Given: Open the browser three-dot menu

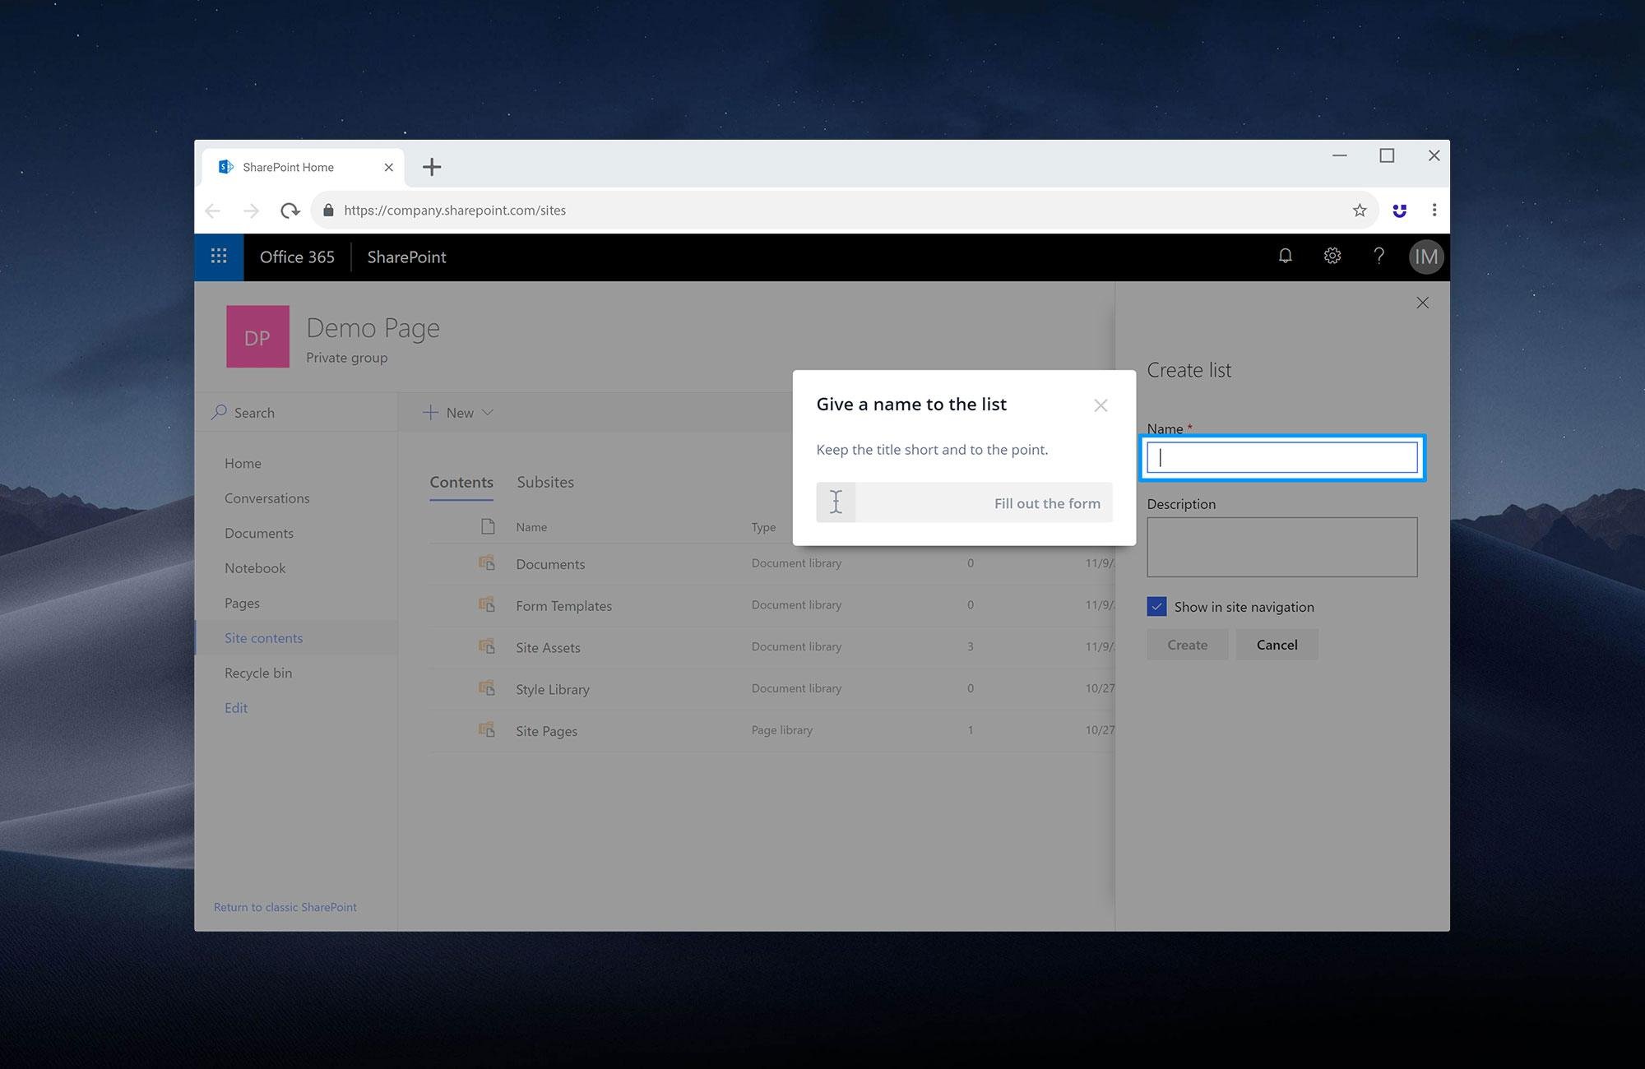Looking at the screenshot, I should 1434,211.
